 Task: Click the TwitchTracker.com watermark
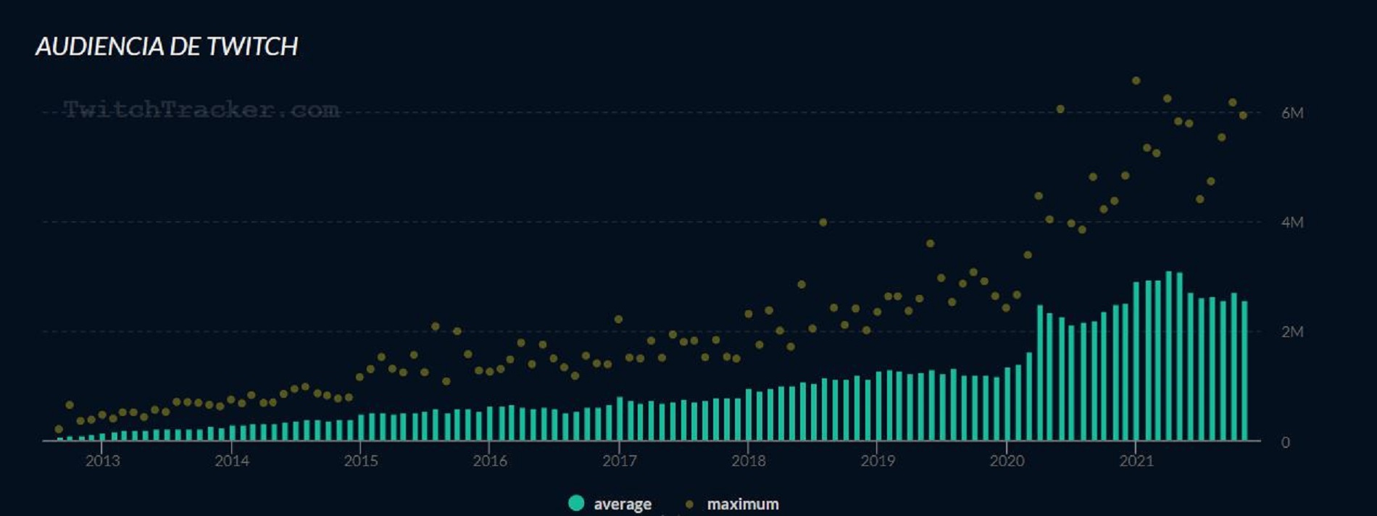[201, 109]
